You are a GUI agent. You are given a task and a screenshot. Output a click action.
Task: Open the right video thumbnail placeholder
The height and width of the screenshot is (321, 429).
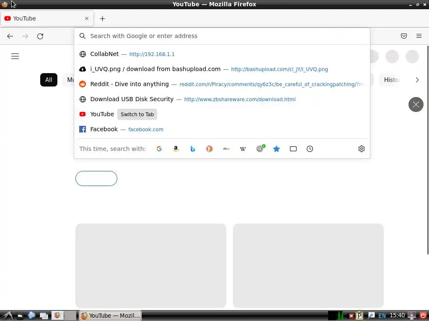click(x=308, y=266)
